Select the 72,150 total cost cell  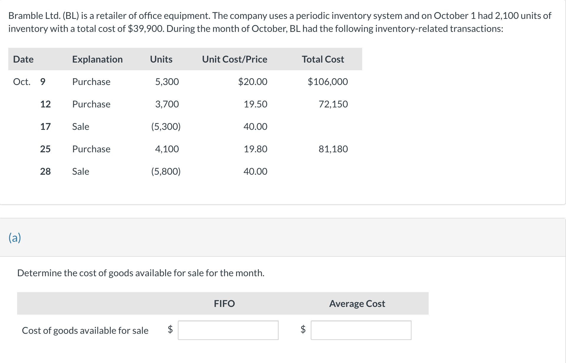[x=333, y=104]
